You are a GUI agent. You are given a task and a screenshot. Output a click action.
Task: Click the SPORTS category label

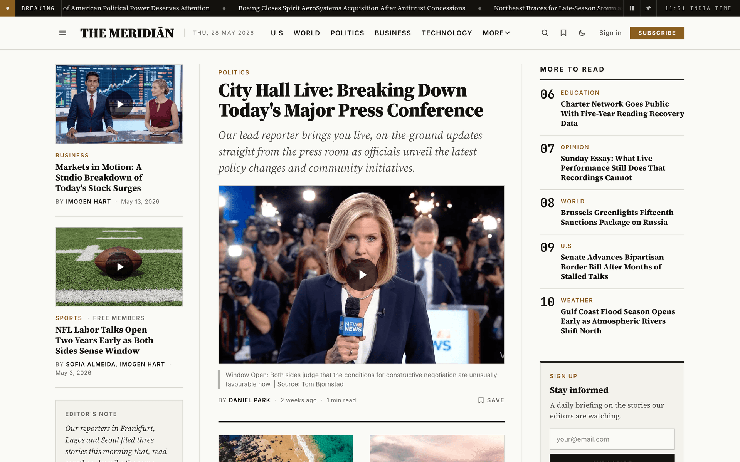(69, 318)
